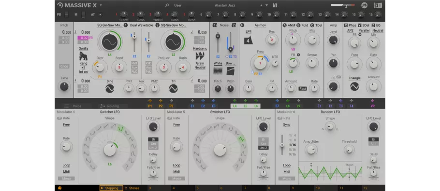Open oscillator 2 SQ-Sin-Saw wavetable menu
Viewport: 440px width, 191px height.
pyautogui.click(x=173, y=25)
